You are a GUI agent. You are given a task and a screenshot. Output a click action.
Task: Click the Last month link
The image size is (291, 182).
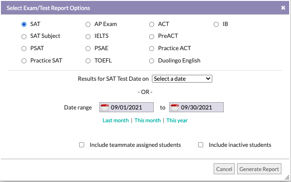[x=116, y=120]
